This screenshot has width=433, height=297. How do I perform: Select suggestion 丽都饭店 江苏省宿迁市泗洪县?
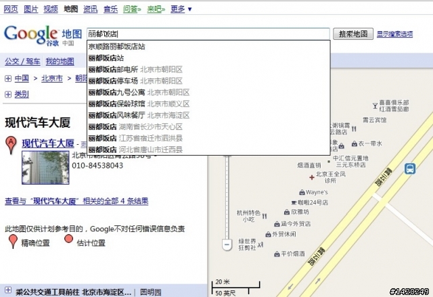click(208, 138)
